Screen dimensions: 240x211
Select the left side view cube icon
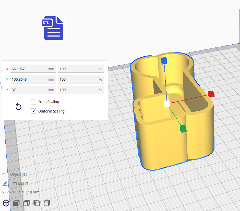point(37,203)
